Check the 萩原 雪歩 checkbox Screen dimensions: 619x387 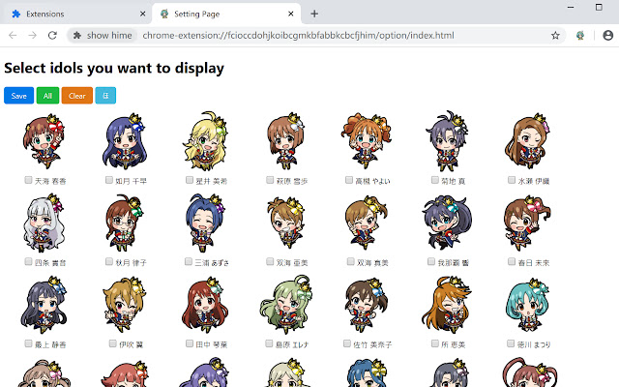[x=270, y=180]
